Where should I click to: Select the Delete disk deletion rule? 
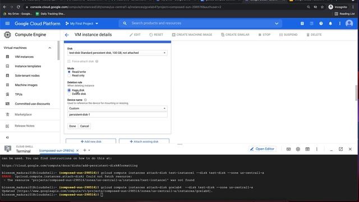pos(69,94)
